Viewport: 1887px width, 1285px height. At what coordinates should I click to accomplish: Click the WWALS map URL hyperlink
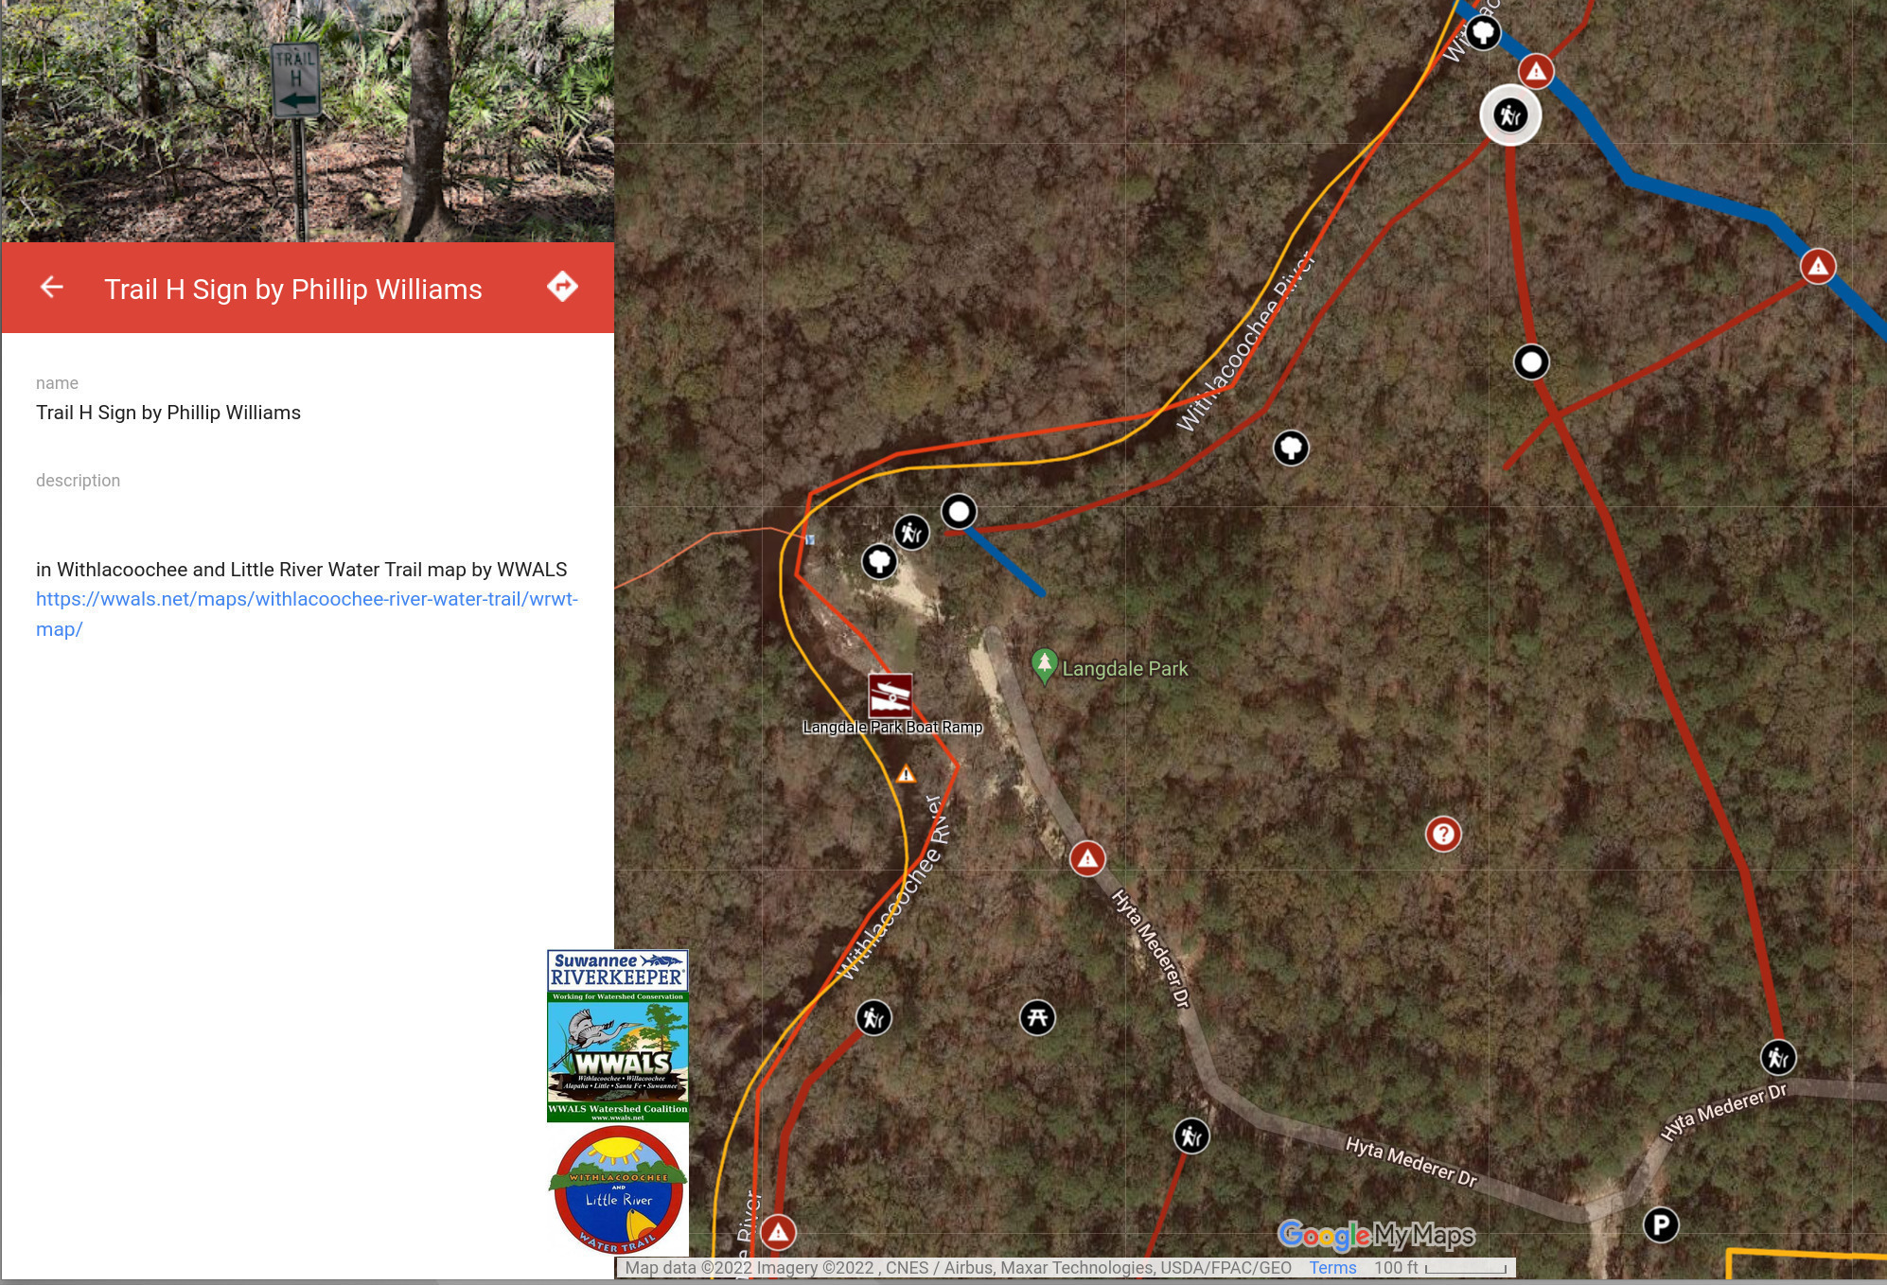[306, 600]
